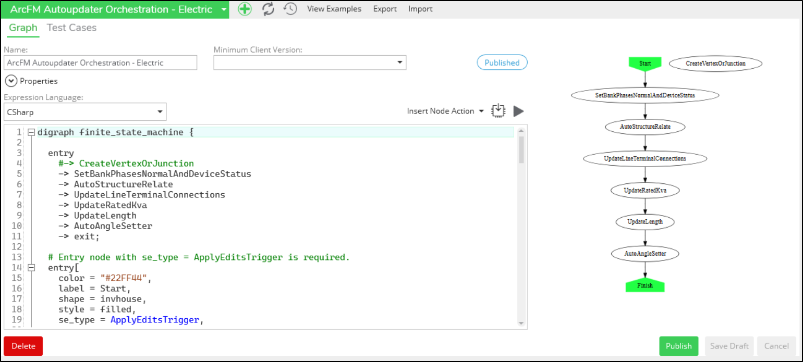Click the UpdateLength graph node
Viewport: 803px width, 362px height.
(x=645, y=221)
